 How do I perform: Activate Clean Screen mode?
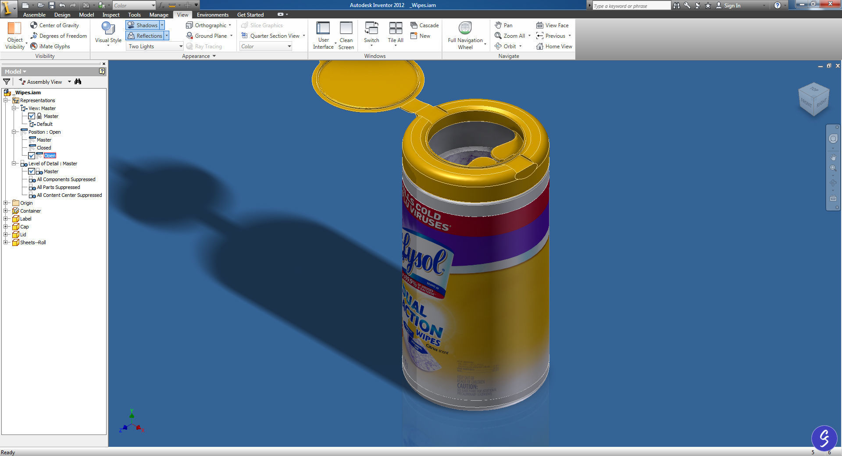[346, 36]
